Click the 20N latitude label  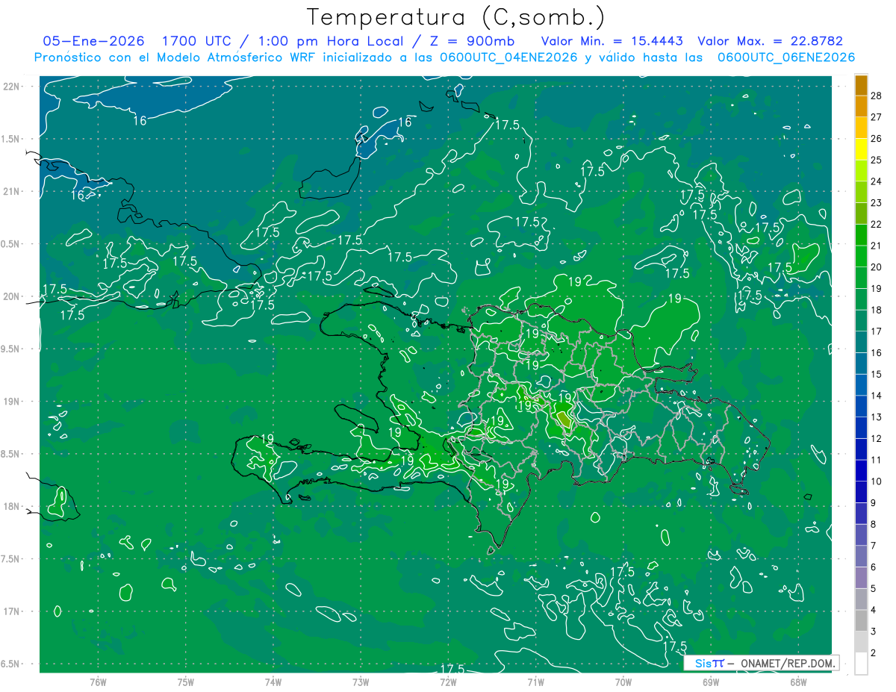(10, 296)
